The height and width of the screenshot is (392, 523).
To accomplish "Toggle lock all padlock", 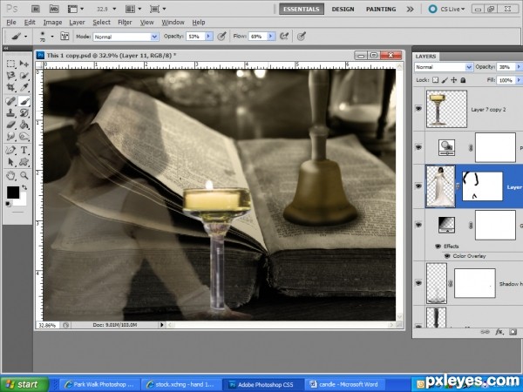I will pyautogui.click(x=463, y=80).
